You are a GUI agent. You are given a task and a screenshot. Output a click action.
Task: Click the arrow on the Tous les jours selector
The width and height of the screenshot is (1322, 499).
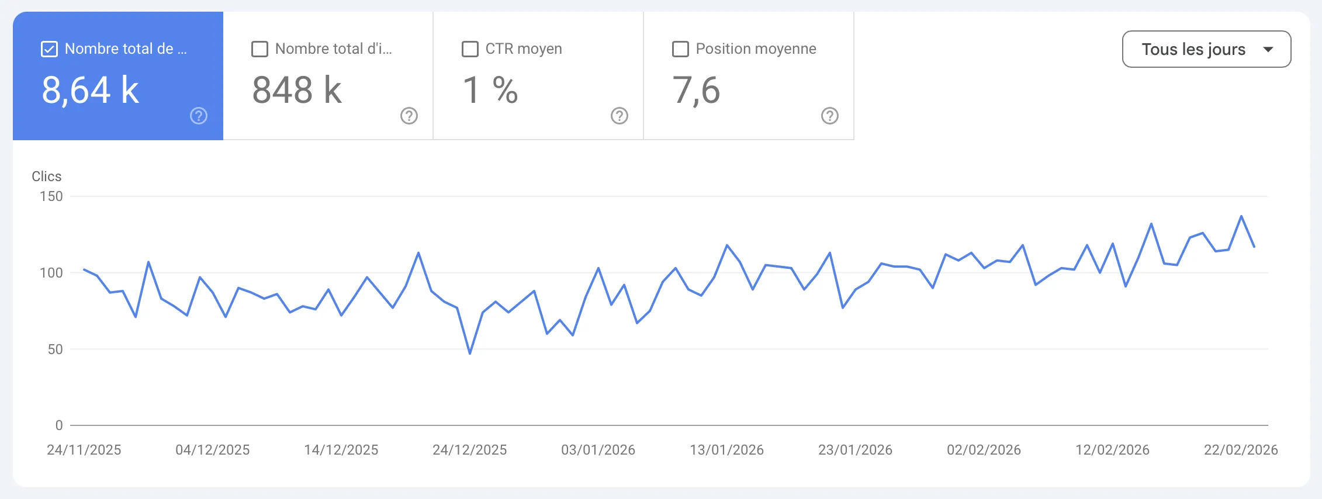pos(1268,49)
